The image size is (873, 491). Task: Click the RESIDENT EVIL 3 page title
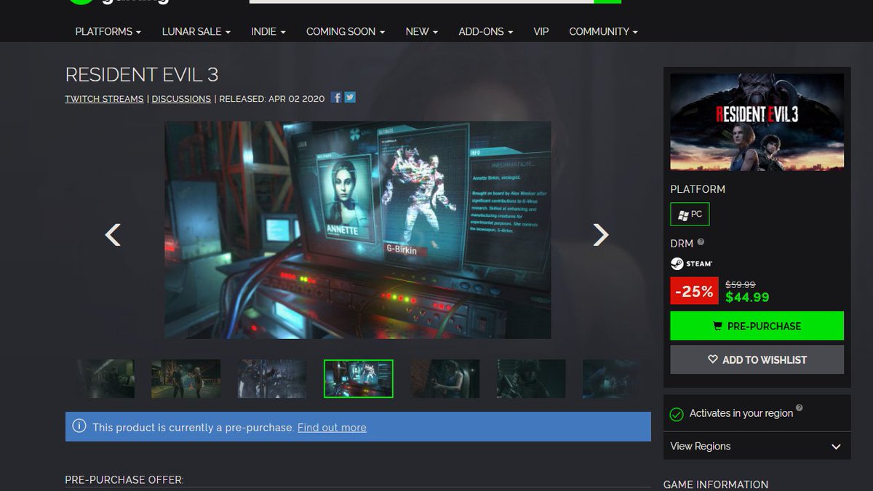click(142, 75)
